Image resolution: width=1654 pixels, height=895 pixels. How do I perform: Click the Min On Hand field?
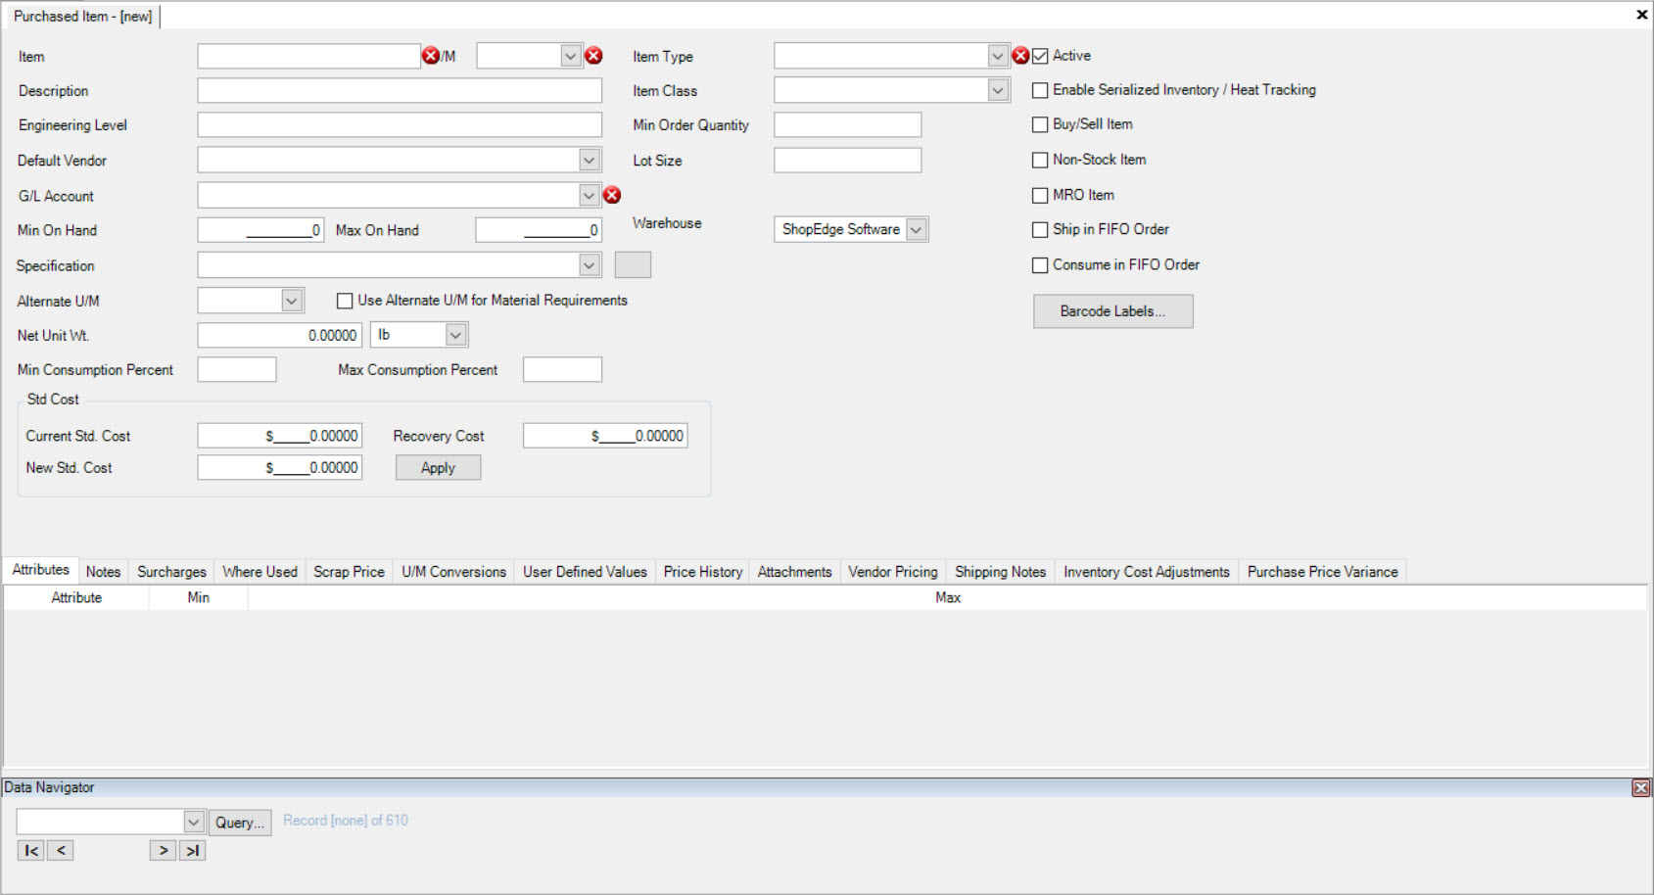[260, 230]
